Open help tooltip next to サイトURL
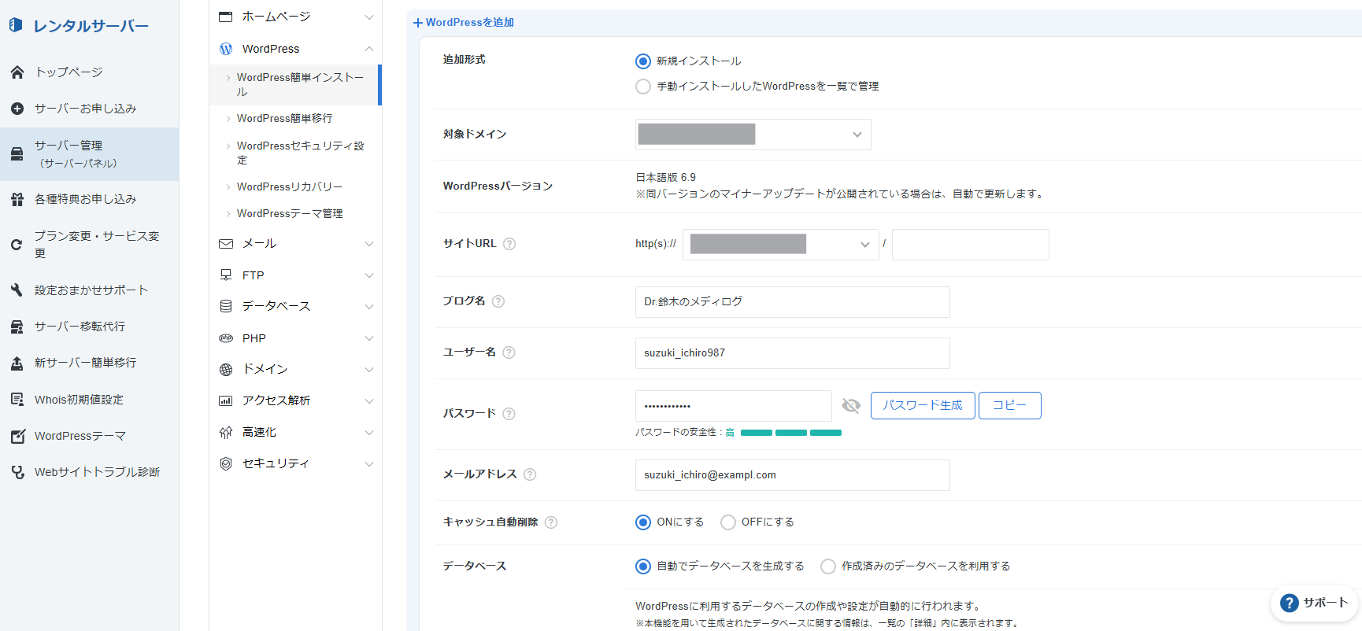The width and height of the screenshot is (1362, 631). pyautogui.click(x=509, y=244)
